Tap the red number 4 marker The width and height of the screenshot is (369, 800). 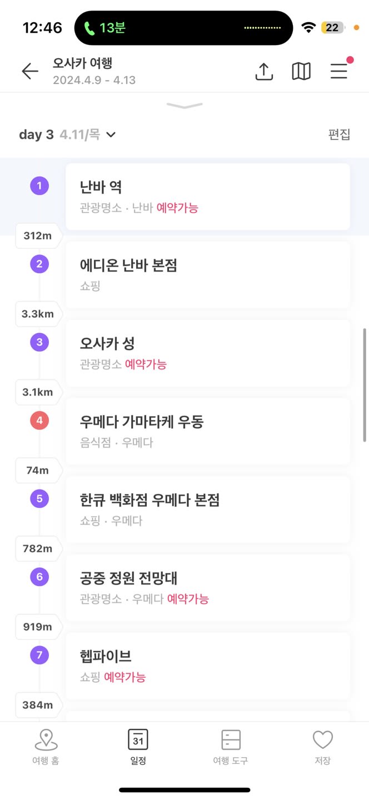click(39, 421)
